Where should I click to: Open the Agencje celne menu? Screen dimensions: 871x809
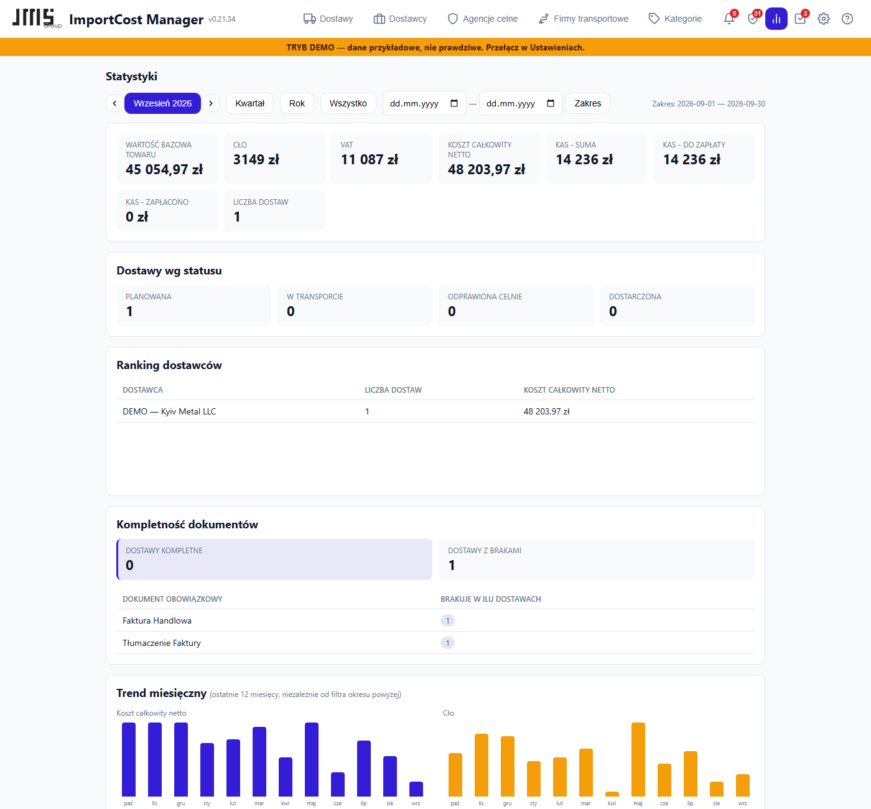(x=483, y=19)
